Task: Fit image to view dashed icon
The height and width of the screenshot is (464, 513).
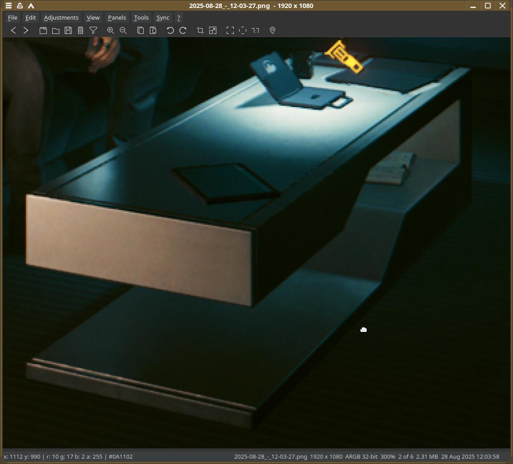Action: coord(242,30)
